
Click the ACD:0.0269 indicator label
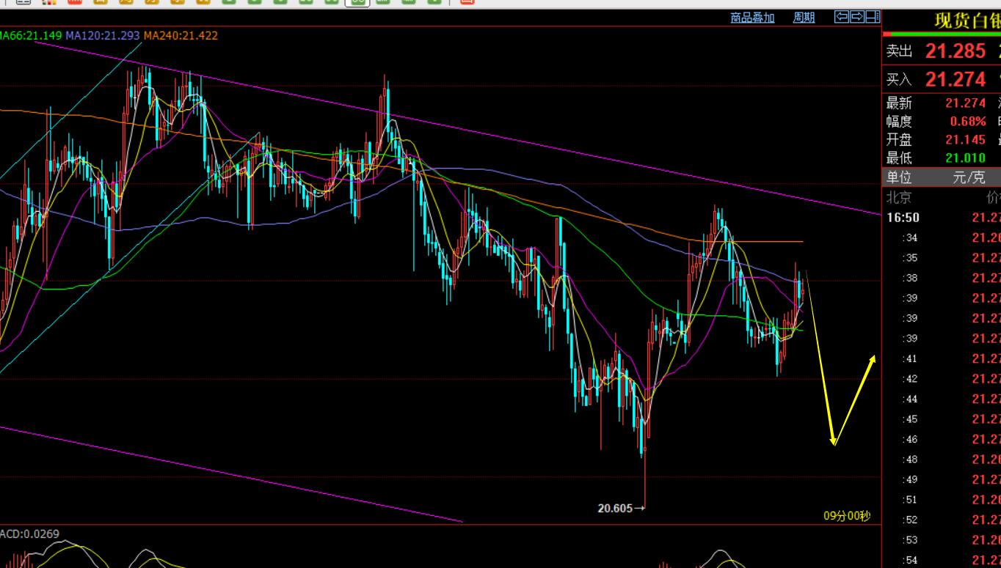tap(30, 534)
